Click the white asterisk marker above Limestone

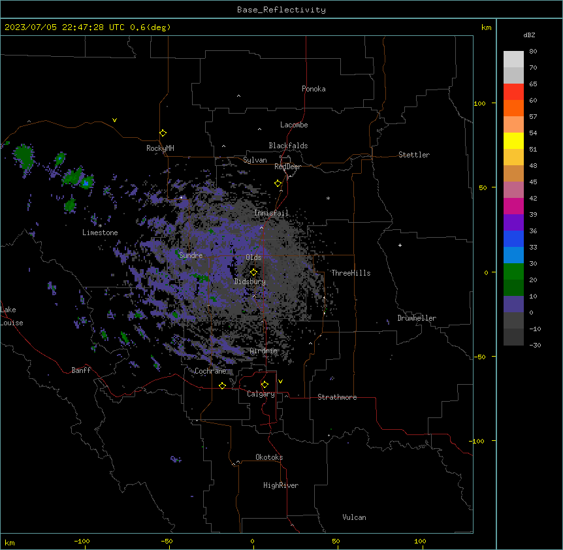pos(100,226)
